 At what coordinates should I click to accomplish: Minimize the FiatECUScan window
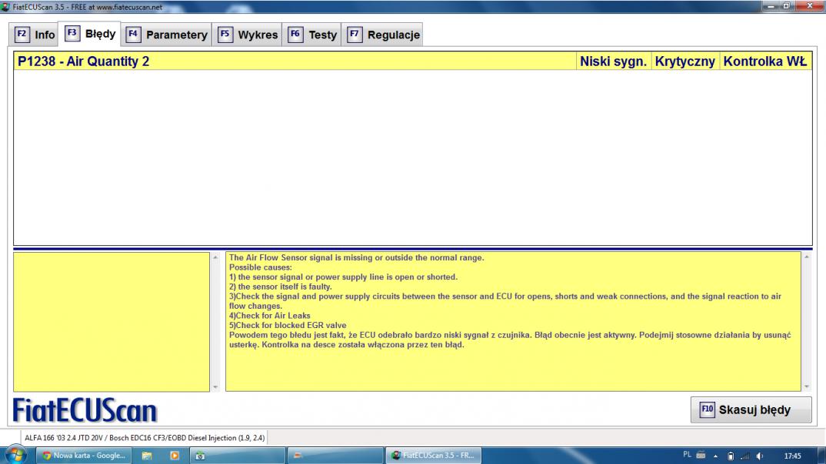(771, 6)
